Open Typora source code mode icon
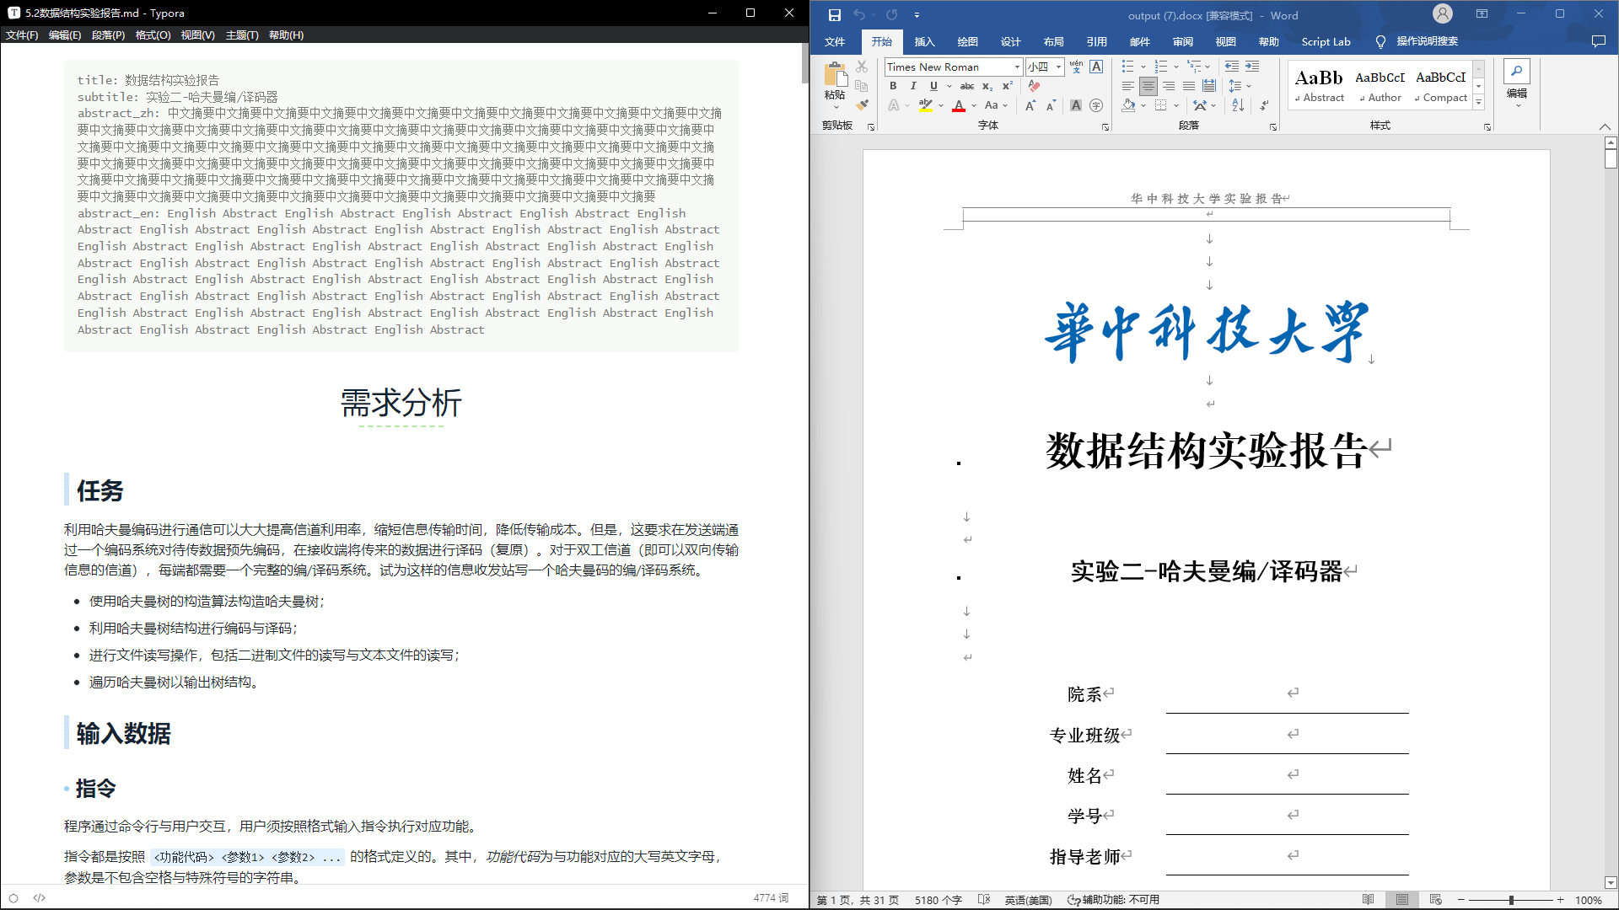This screenshot has height=910, width=1619. point(39,898)
